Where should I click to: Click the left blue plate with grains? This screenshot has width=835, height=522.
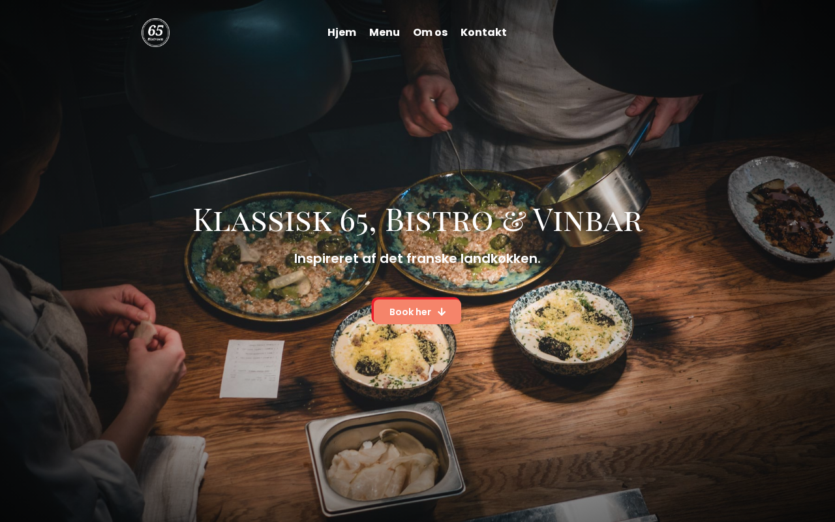pyautogui.click(x=282, y=256)
